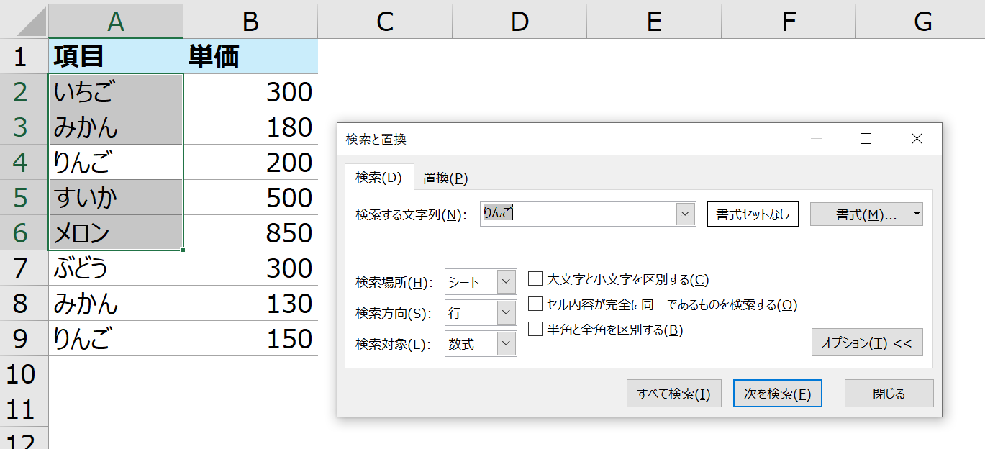This screenshot has height=449, width=985.
Task: Click the すべて検索(I) button
Action: [673, 394]
